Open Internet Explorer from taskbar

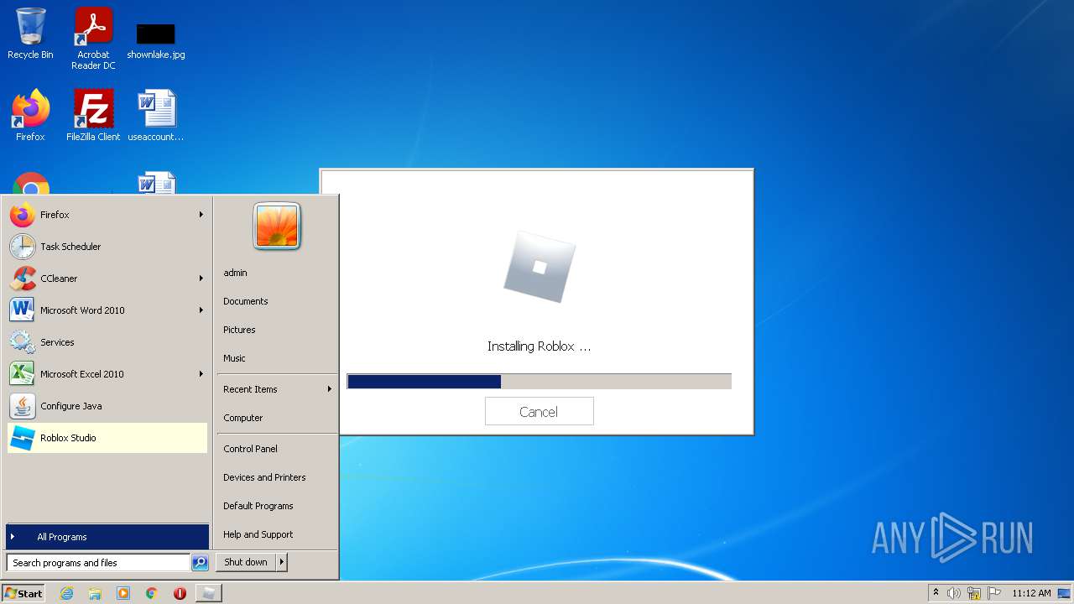[x=66, y=593]
